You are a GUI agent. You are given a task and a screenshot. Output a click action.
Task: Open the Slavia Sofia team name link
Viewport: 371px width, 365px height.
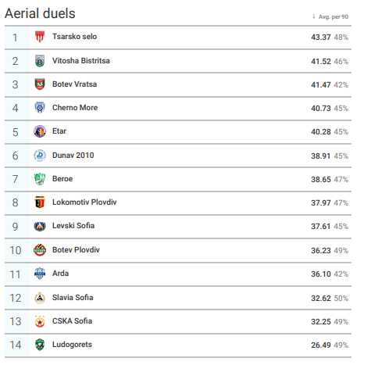(73, 298)
